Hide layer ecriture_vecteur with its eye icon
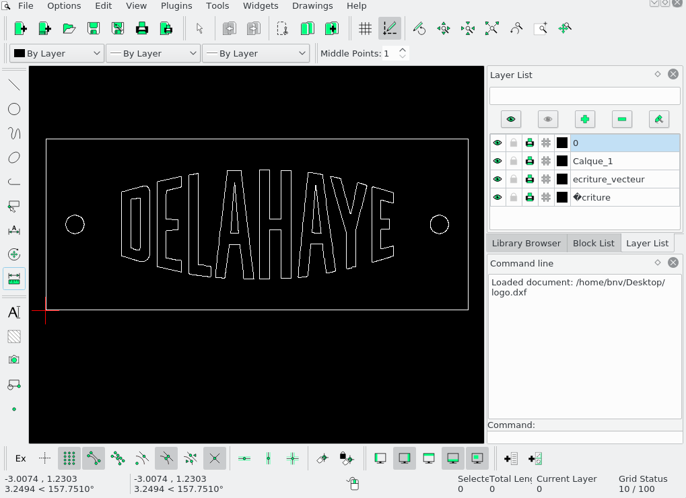This screenshot has height=498, width=686. click(x=498, y=179)
